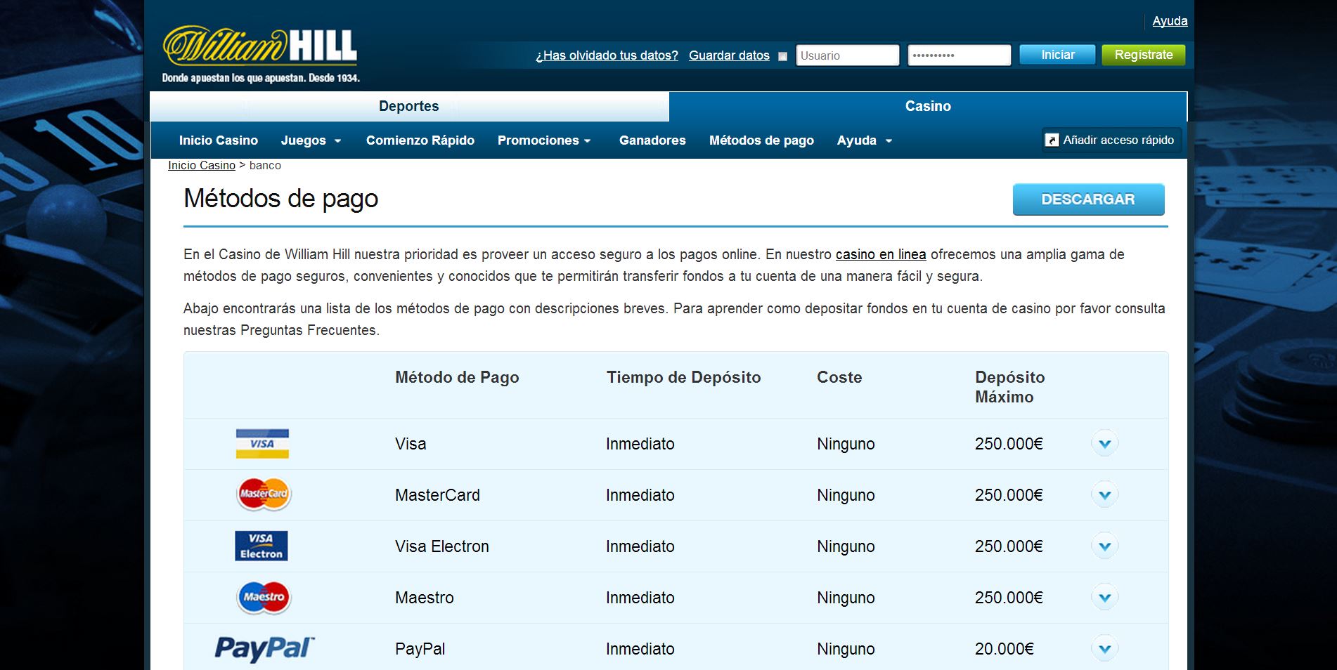Click the Visa Electron method name
Image resolution: width=1337 pixels, height=670 pixels.
[x=441, y=546]
